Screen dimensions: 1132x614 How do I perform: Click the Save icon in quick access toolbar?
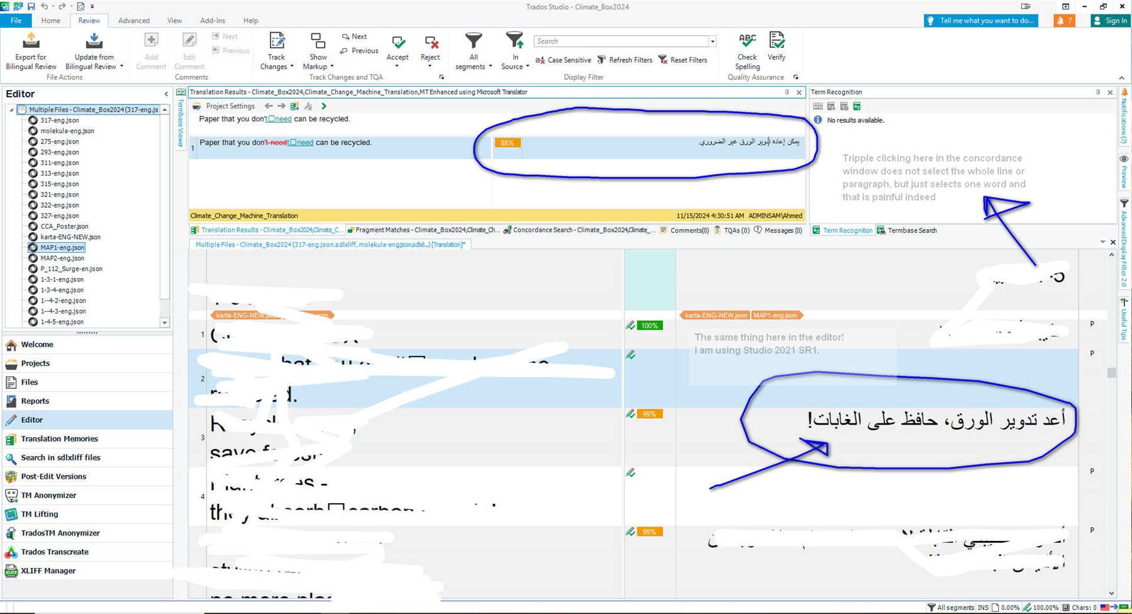point(31,6)
